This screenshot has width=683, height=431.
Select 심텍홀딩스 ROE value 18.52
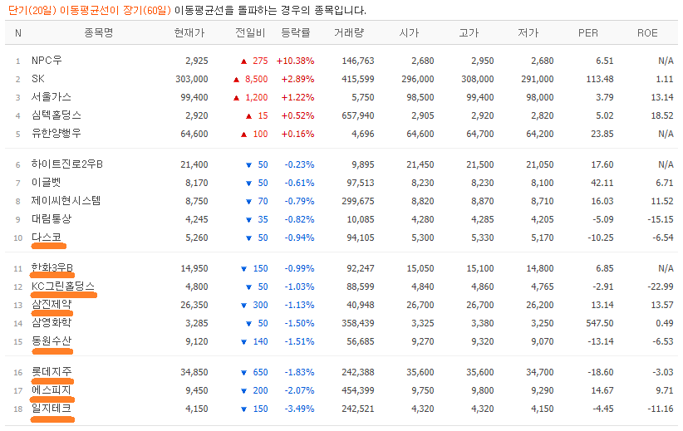click(662, 115)
